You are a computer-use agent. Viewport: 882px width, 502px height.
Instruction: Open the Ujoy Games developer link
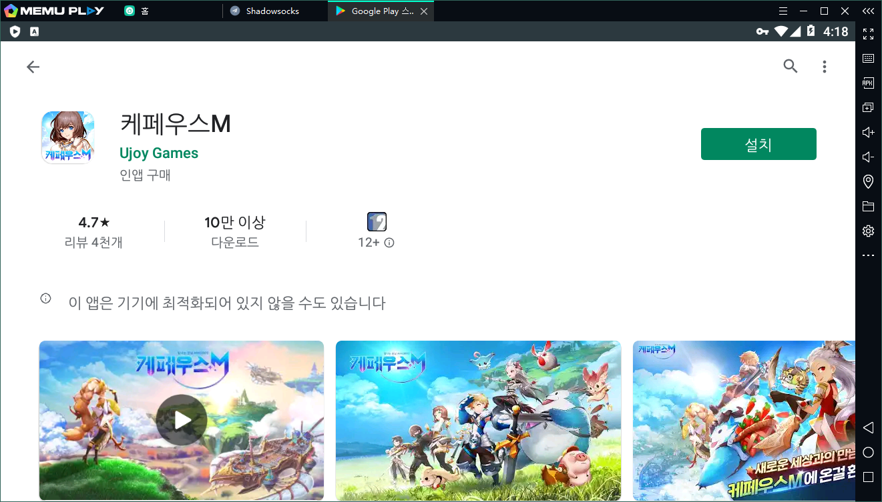159,153
